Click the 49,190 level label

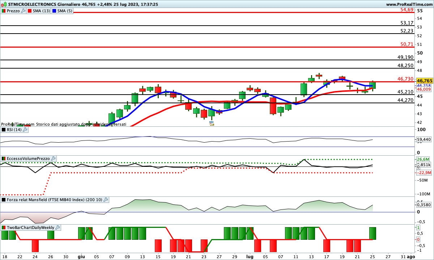[405, 57]
